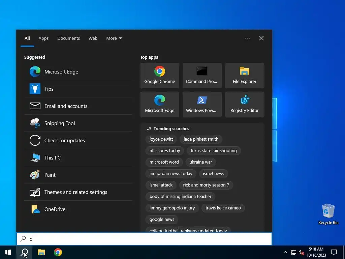Screen dimensions: 345x259
Task: Open File Explorer from the taskbar
Action: [x=41, y=252]
